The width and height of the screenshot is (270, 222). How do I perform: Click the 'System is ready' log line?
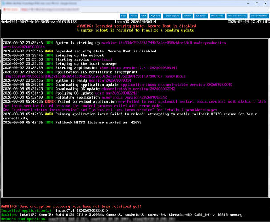click(67, 80)
